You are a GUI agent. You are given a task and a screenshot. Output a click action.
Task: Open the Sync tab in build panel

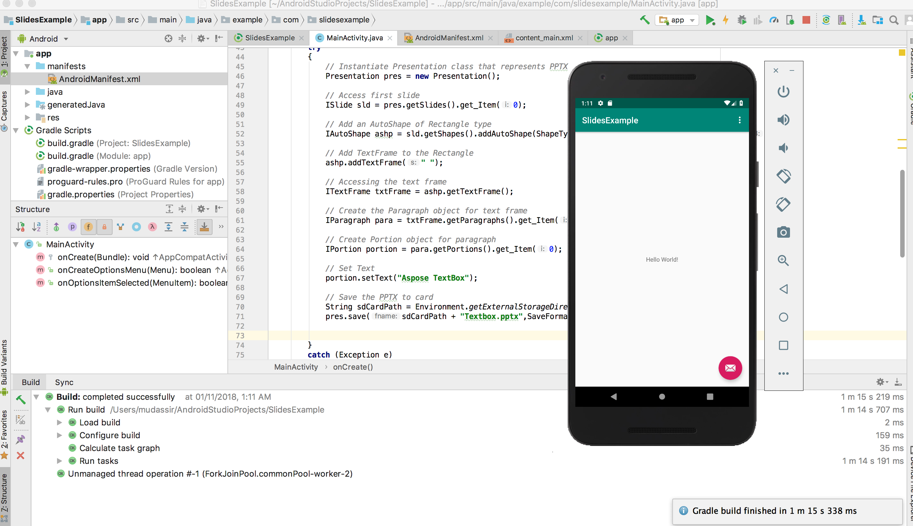tap(64, 382)
